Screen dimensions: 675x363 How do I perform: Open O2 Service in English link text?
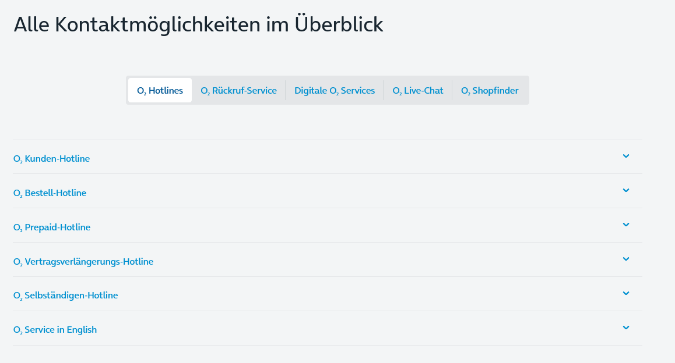[55, 330]
